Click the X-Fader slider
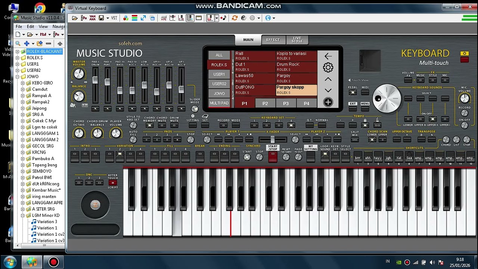The height and width of the screenshot is (269, 478). coord(273,140)
